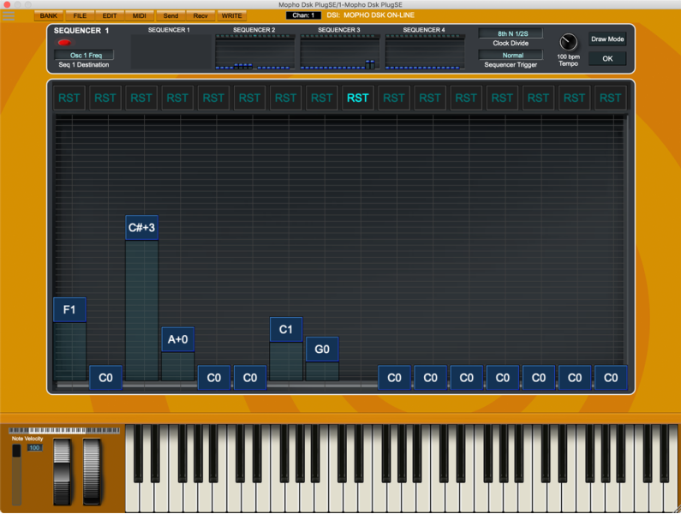Open the MIDI menu
The width and height of the screenshot is (681, 514).
click(140, 15)
